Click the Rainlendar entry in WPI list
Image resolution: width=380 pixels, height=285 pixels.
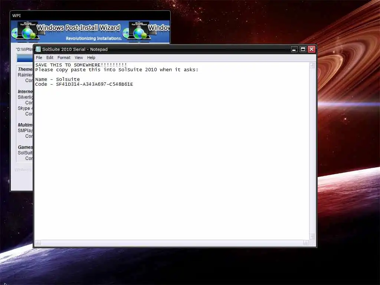[x=25, y=75]
